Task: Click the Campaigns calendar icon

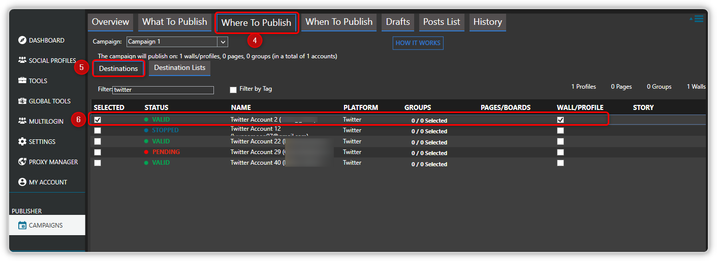Action: coord(22,226)
